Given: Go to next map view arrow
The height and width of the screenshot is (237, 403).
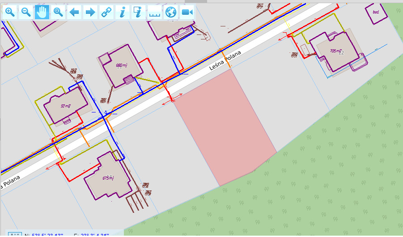Looking at the screenshot, I should (x=90, y=12).
